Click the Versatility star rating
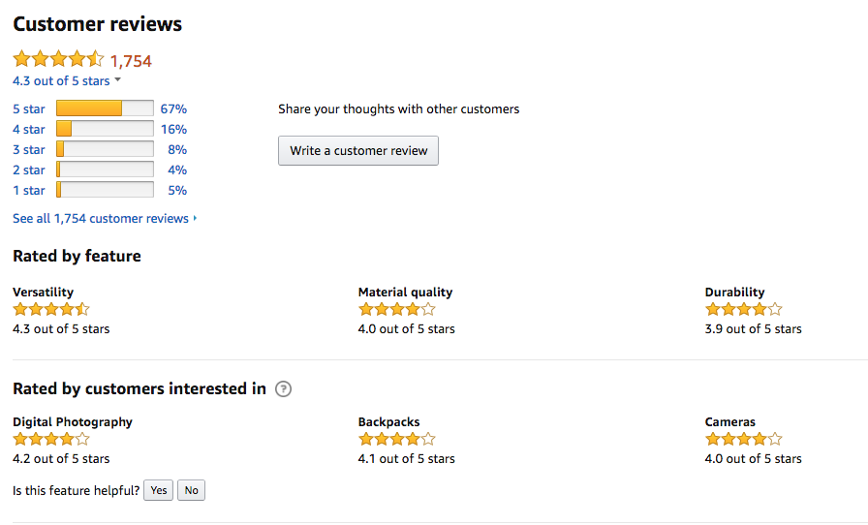The width and height of the screenshot is (868, 525). pos(51,309)
